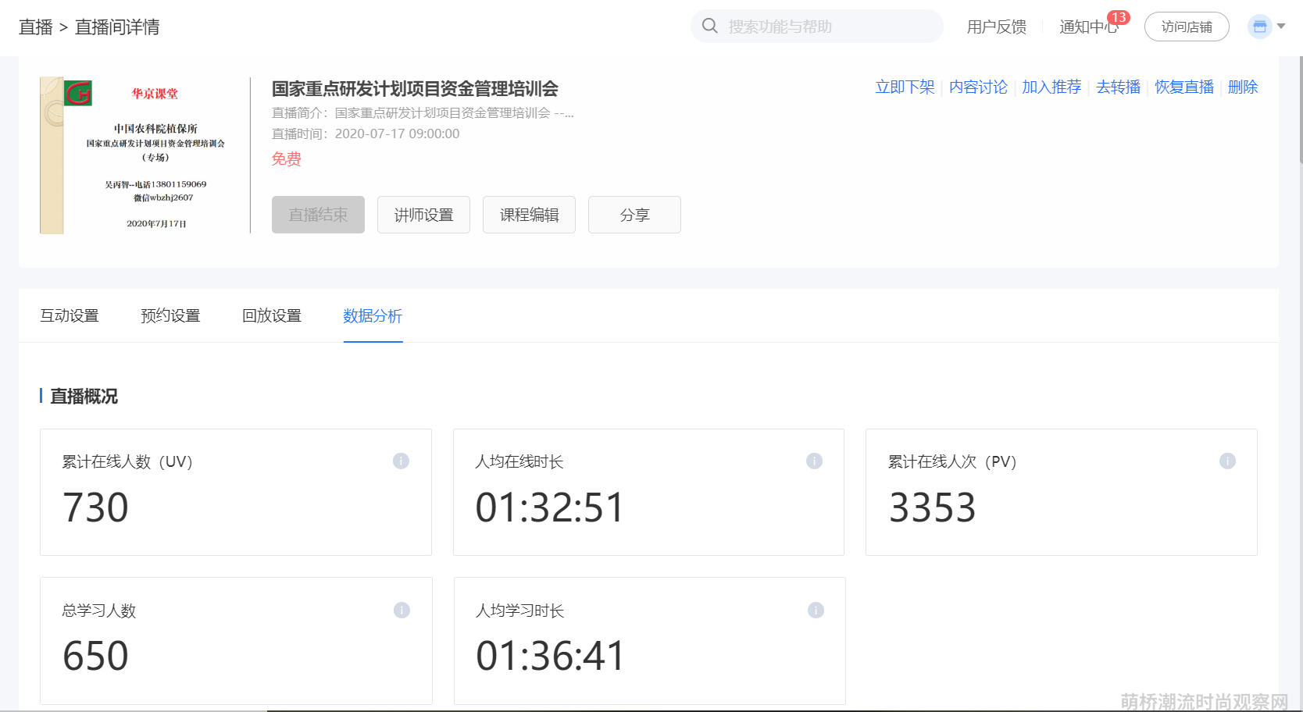Click the search magnifier icon
The width and height of the screenshot is (1303, 712).
pyautogui.click(x=709, y=26)
